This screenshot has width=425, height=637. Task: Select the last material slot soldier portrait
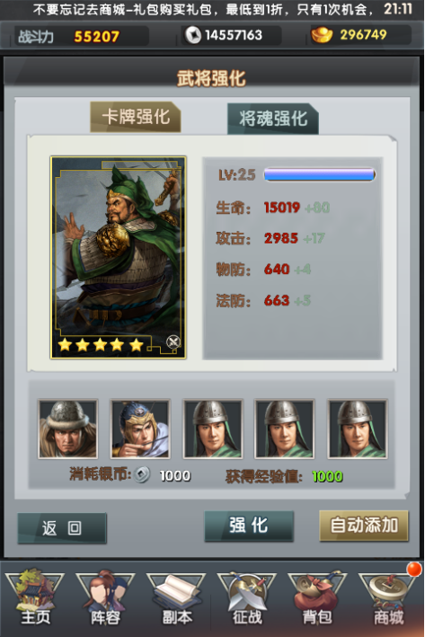(x=357, y=429)
